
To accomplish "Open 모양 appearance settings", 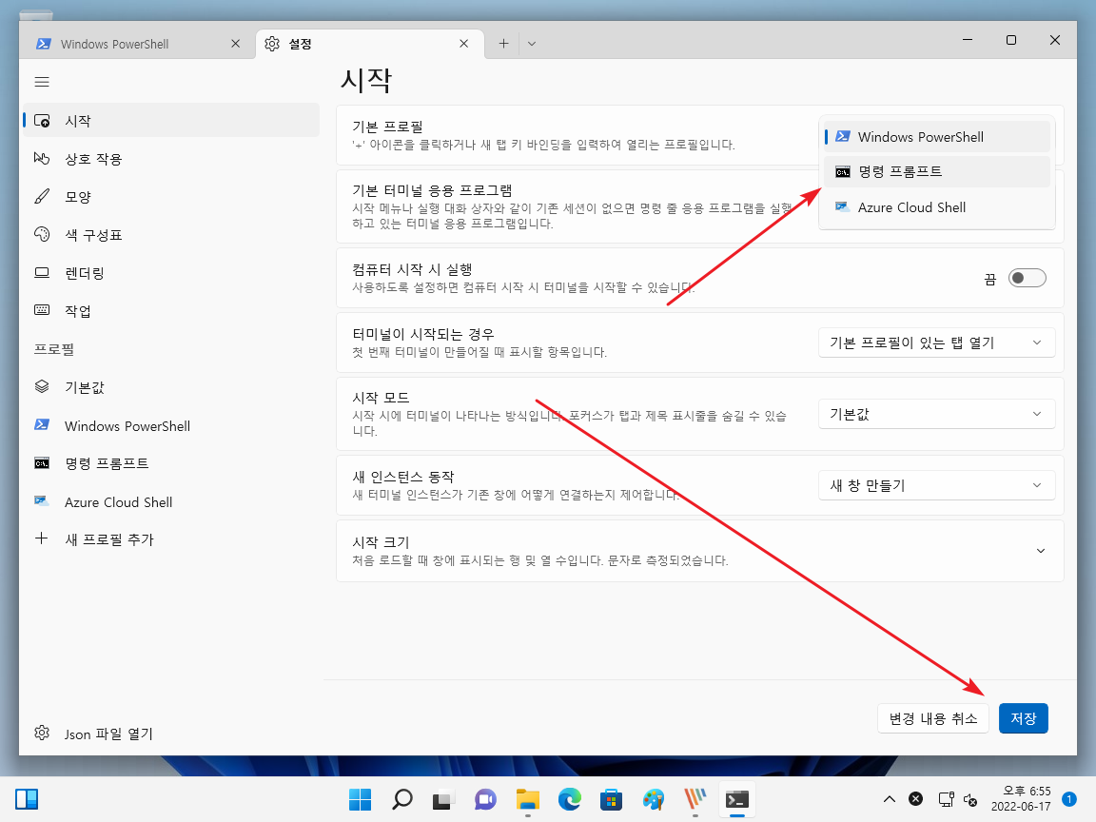I will 171,196.
